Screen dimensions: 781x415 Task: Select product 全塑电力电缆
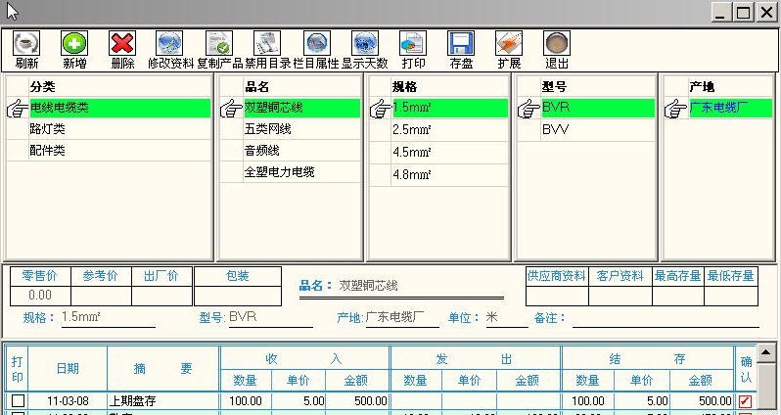click(301, 172)
